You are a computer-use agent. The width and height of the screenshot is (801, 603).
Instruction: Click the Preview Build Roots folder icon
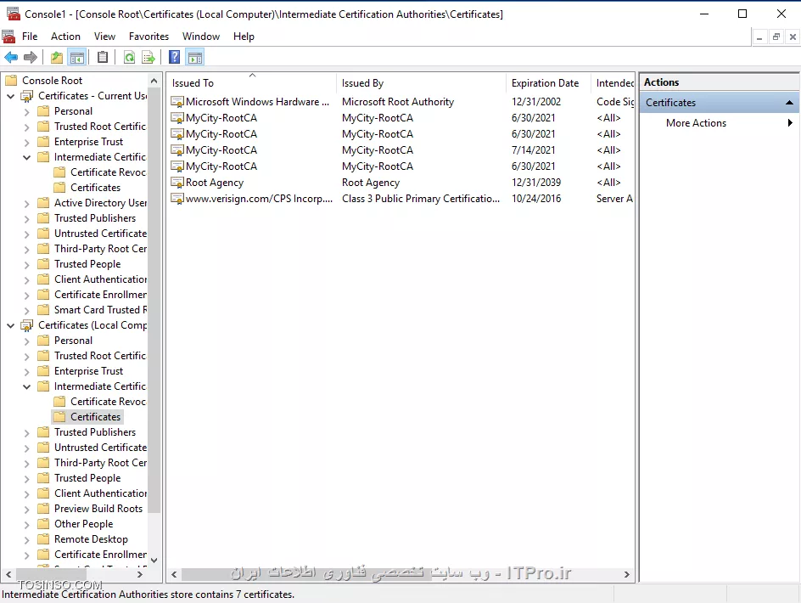44,509
